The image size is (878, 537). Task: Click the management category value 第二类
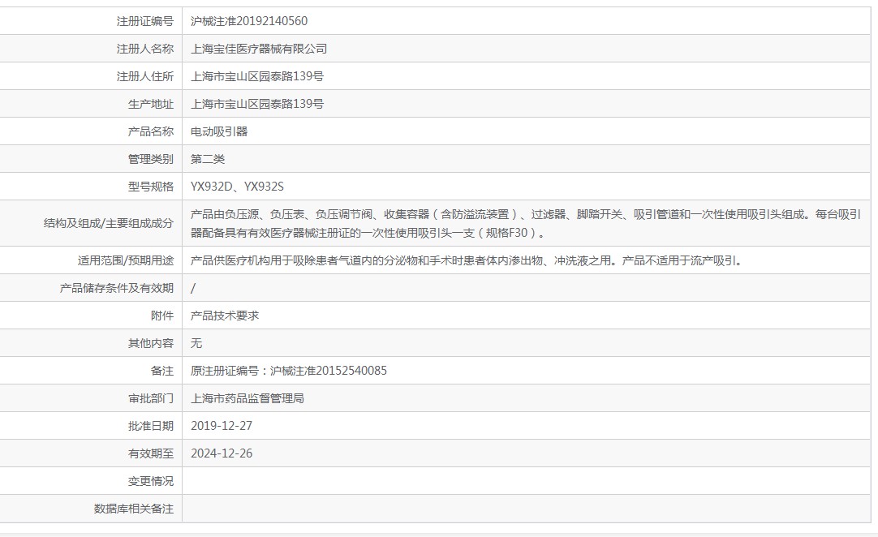(x=208, y=159)
